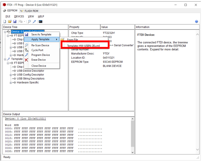203x162 pixels.
Task: Collapse FT EEPROM node under Template
Action: pos(8,63)
